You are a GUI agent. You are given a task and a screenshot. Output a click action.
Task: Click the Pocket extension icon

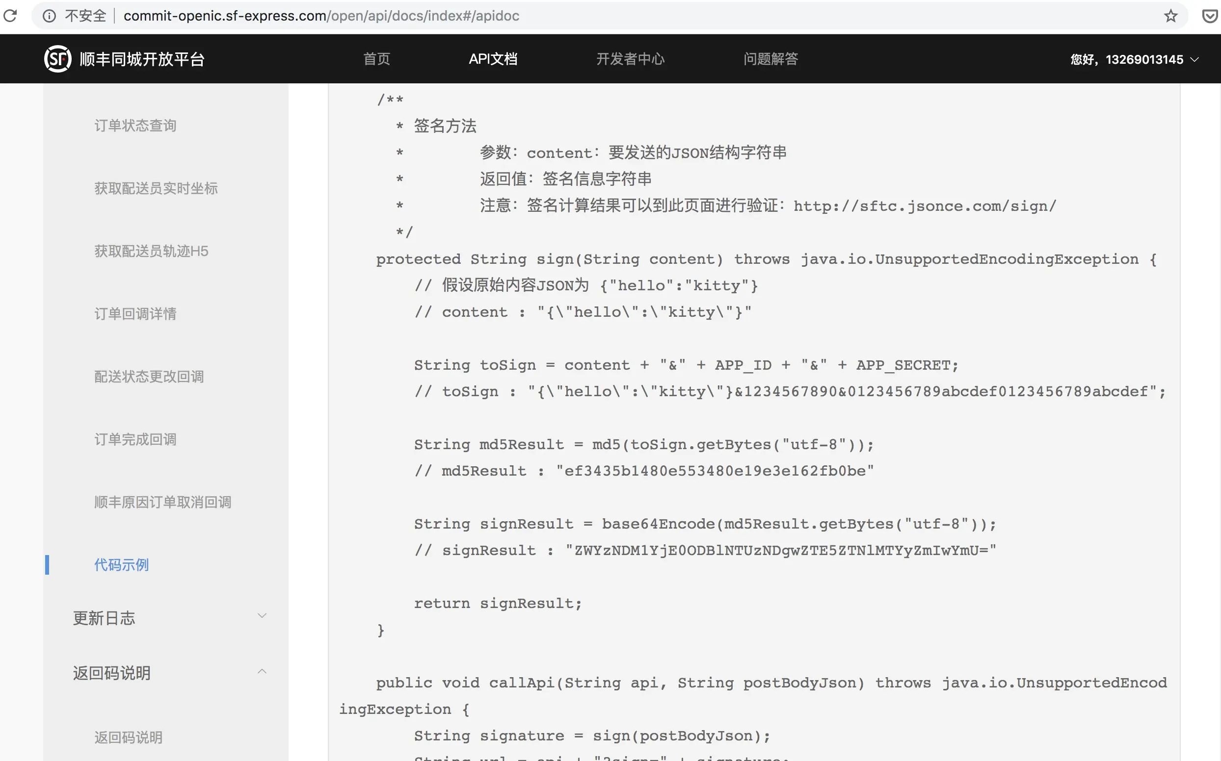coord(1210,16)
